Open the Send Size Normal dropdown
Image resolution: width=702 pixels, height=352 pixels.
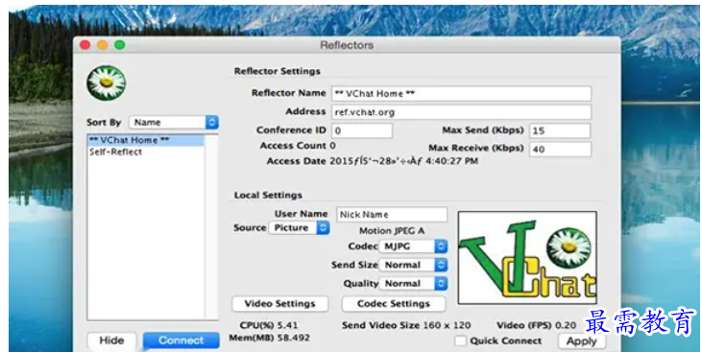click(413, 265)
